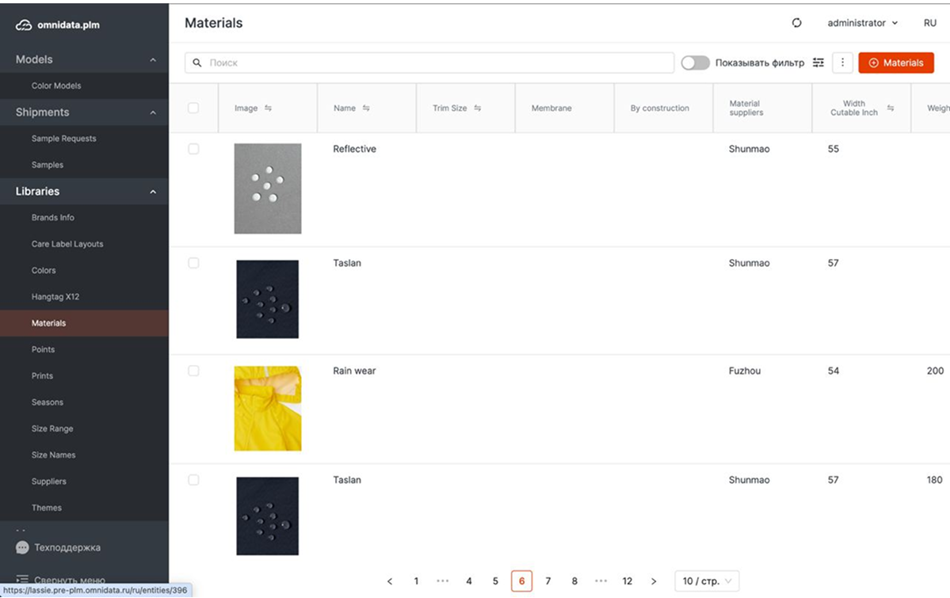This screenshot has width=950, height=598.
Task: Open the three-dot more options menu
Action: 842,63
